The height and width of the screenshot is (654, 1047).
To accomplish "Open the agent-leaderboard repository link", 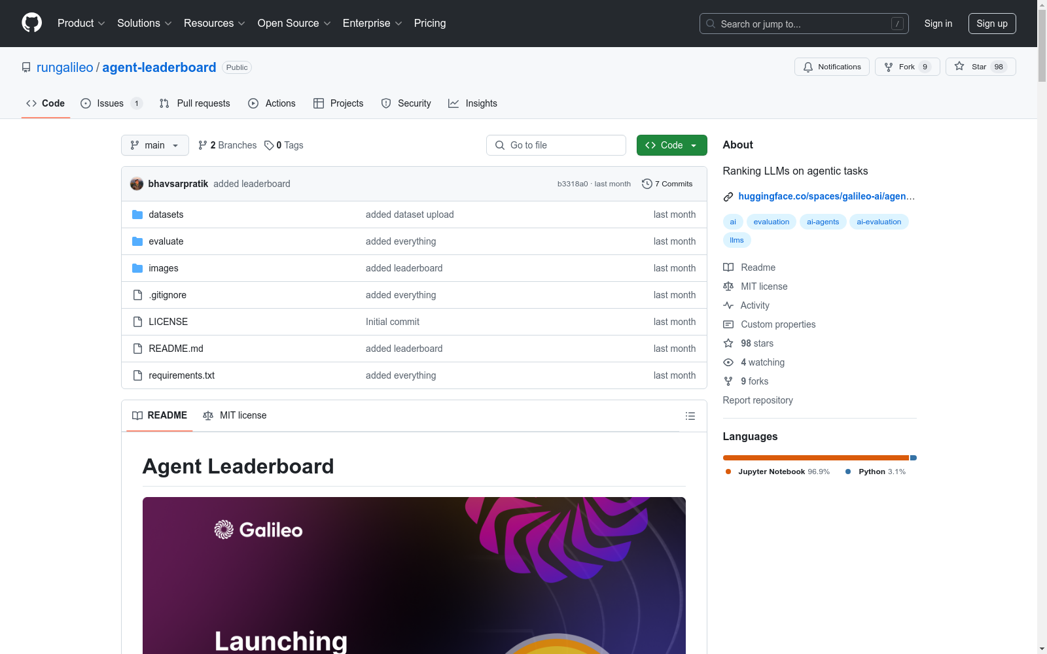I will pyautogui.click(x=159, y=67).
